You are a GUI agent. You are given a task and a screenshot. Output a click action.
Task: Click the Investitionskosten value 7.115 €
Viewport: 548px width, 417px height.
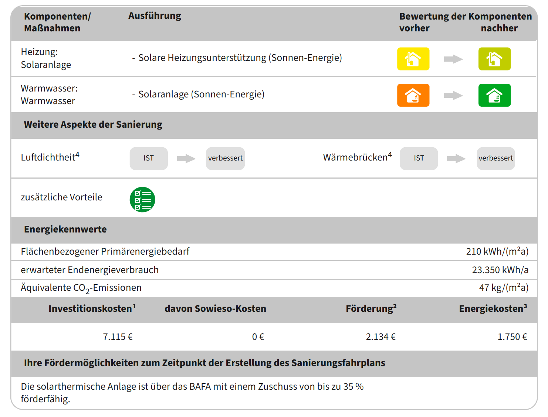[118, 337]
